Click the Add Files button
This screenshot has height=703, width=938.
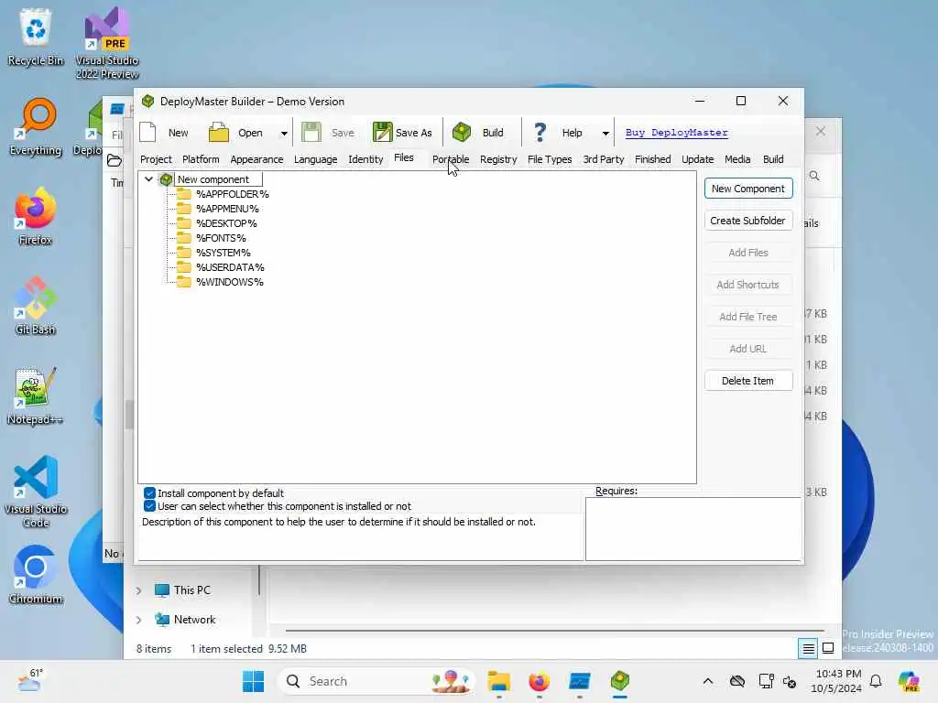coord(748,253)
